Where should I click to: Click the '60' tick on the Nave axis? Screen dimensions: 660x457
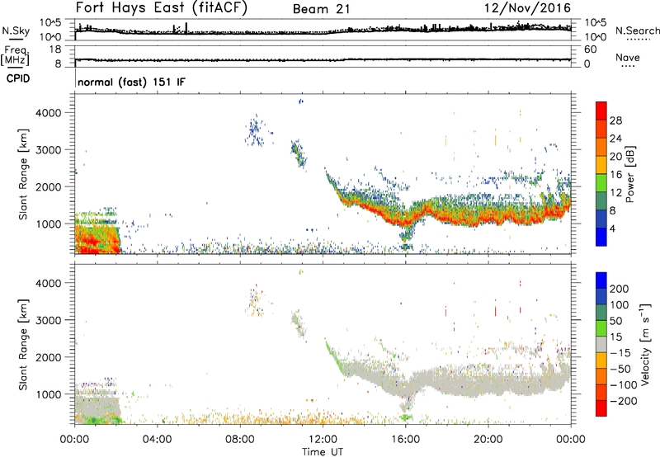(x=590, y=49)
